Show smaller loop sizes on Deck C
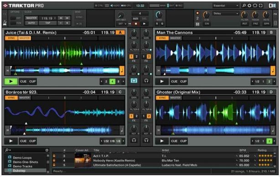This screenshot has width=280, height=177. [101, 141]
